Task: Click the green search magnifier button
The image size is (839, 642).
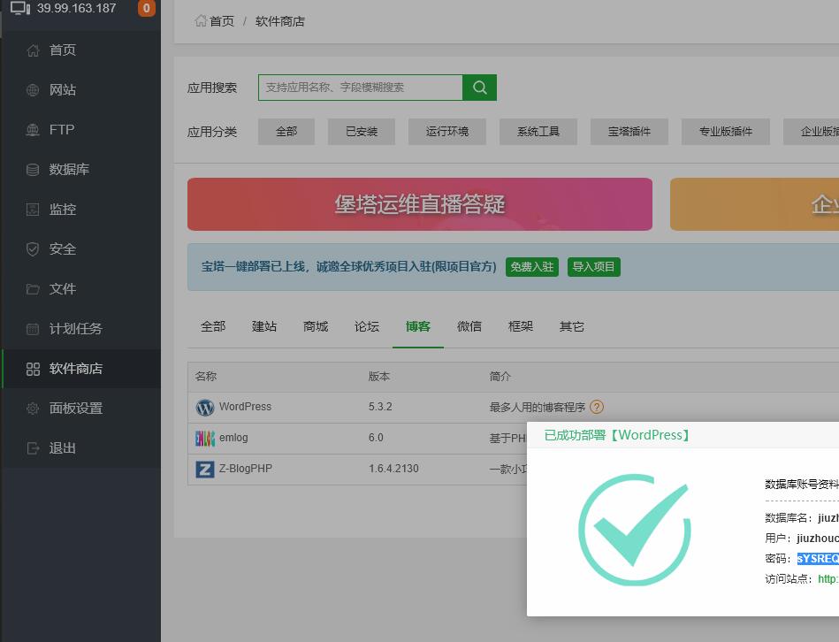Action: [x=479, y=88]
